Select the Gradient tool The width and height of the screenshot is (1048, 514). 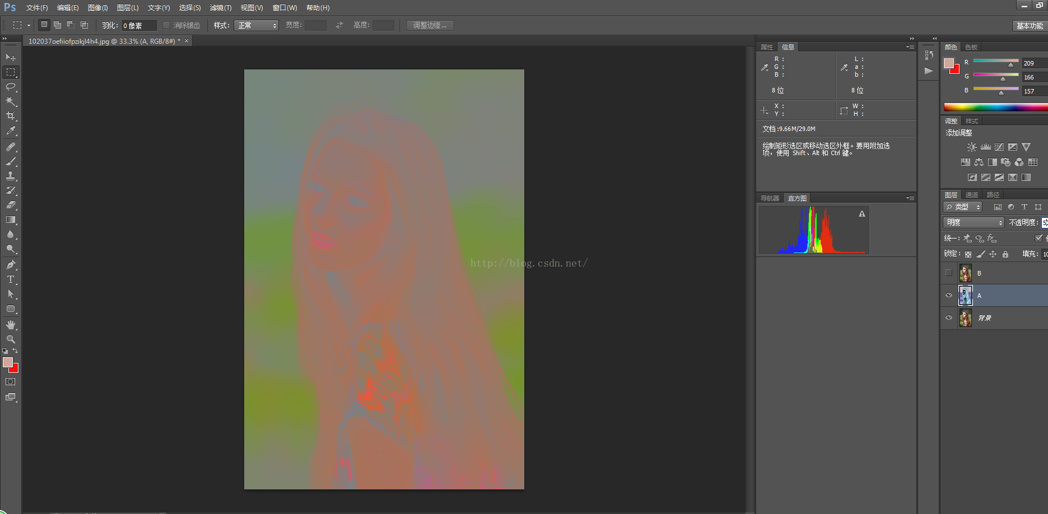[11, 219]
